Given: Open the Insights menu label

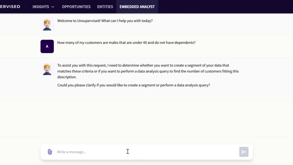Looking at the screenshot, I should (41, 7).
